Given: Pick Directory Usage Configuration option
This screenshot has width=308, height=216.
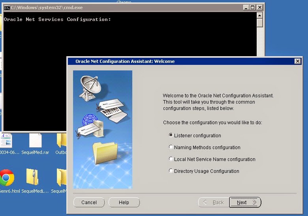Looking at the screenshot, I should point(171,171).
